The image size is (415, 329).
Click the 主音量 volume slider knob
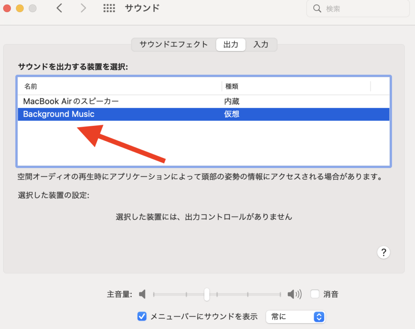coord(207,294)
